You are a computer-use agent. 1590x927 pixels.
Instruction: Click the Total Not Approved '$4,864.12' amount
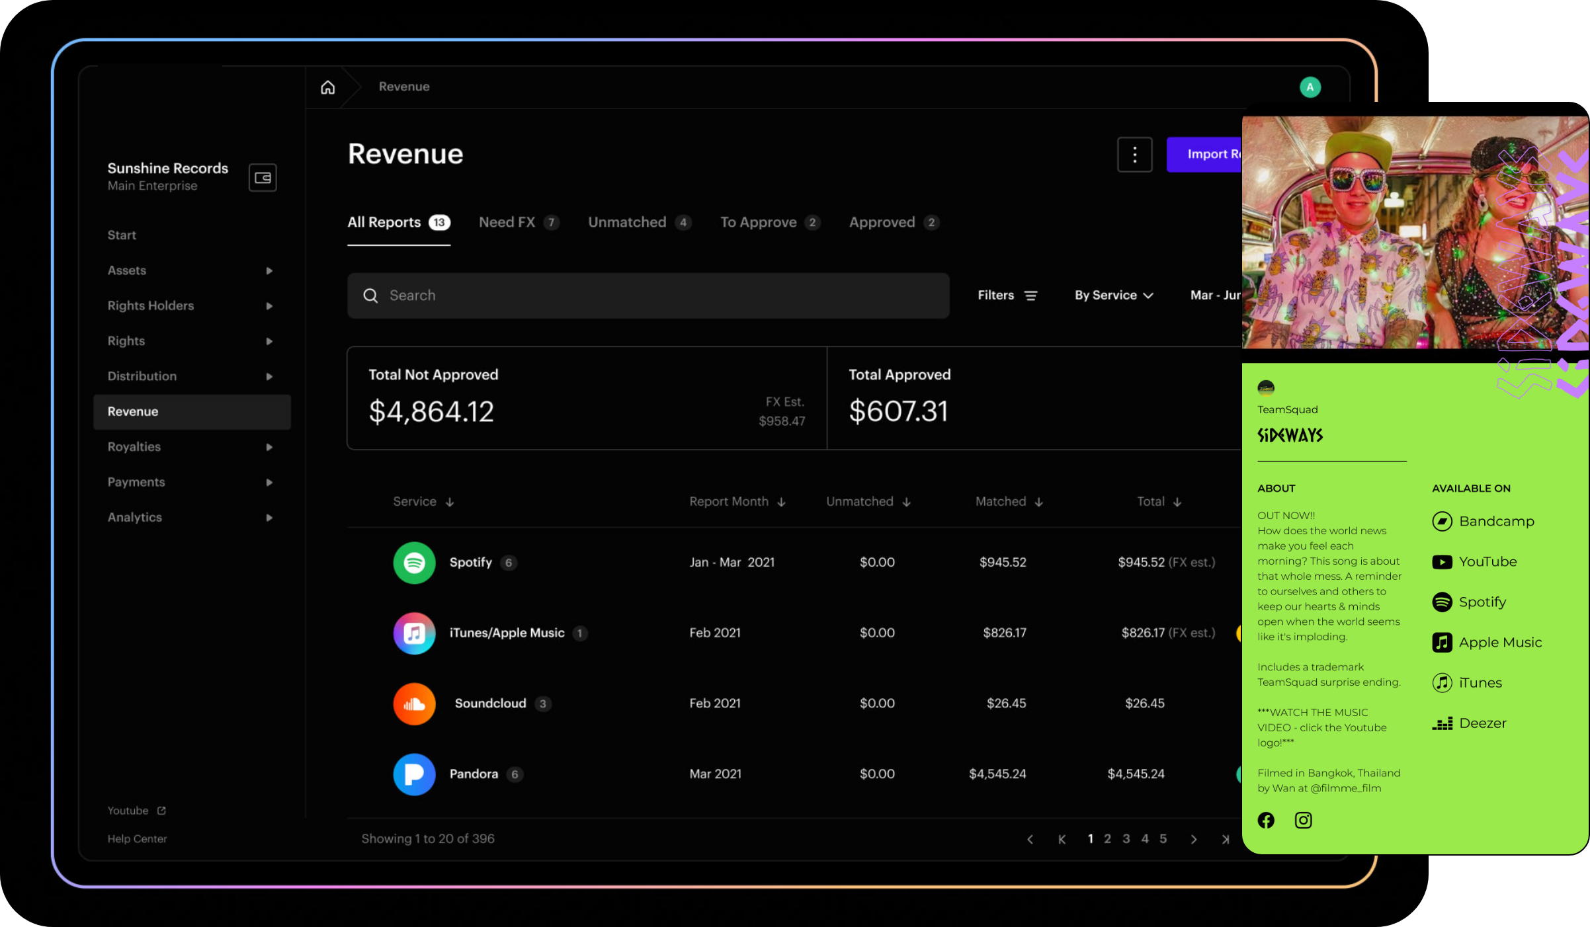click(431, 412)
